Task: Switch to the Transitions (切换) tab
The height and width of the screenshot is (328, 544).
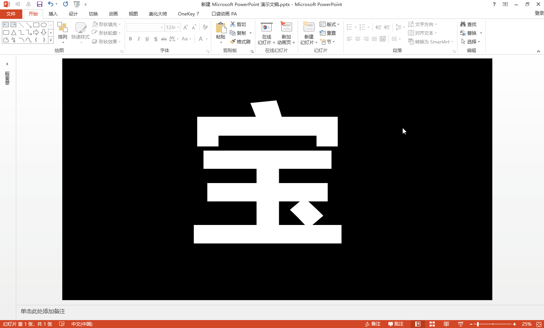Action: pyautogui.click(x=93, y=14)
